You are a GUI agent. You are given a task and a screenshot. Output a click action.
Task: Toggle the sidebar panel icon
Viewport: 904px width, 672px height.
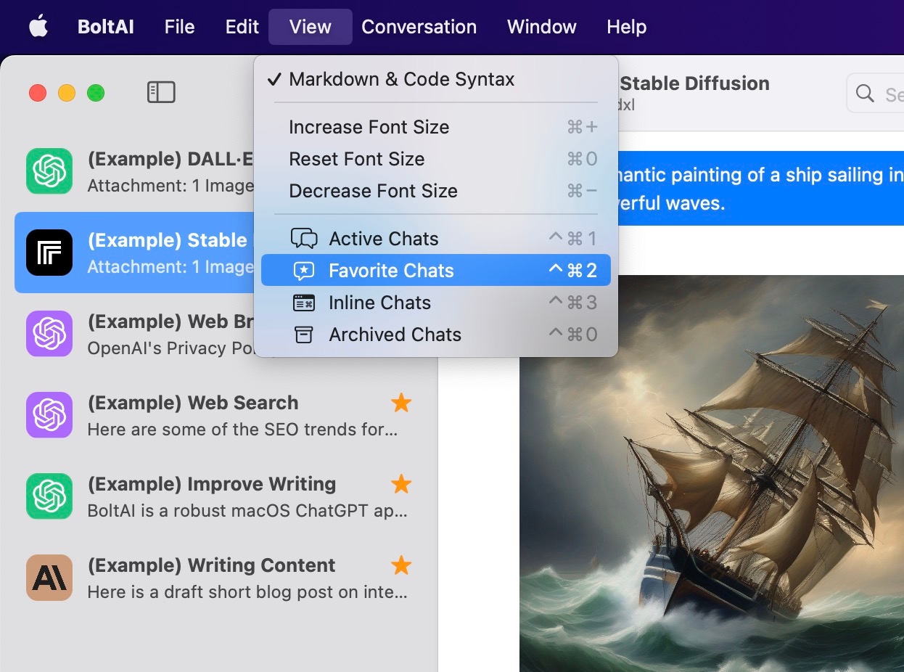pos(161,92)
